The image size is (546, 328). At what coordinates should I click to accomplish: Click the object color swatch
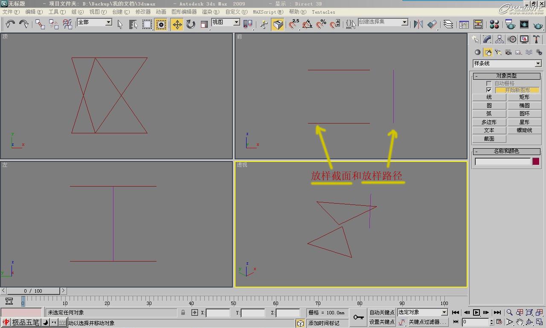click(536, 161)
